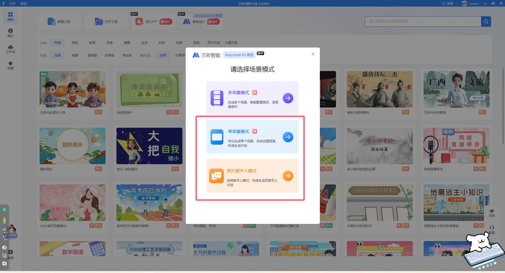Click the cccccc user avatar
This screenshot has height=273, width=505.
point(464,3)
